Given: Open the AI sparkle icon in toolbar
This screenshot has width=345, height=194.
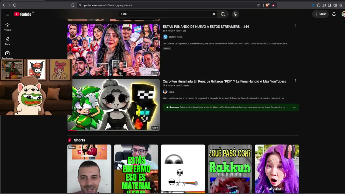Looking at the screenshot, I should pyautogui.click(x=341, y=5).
